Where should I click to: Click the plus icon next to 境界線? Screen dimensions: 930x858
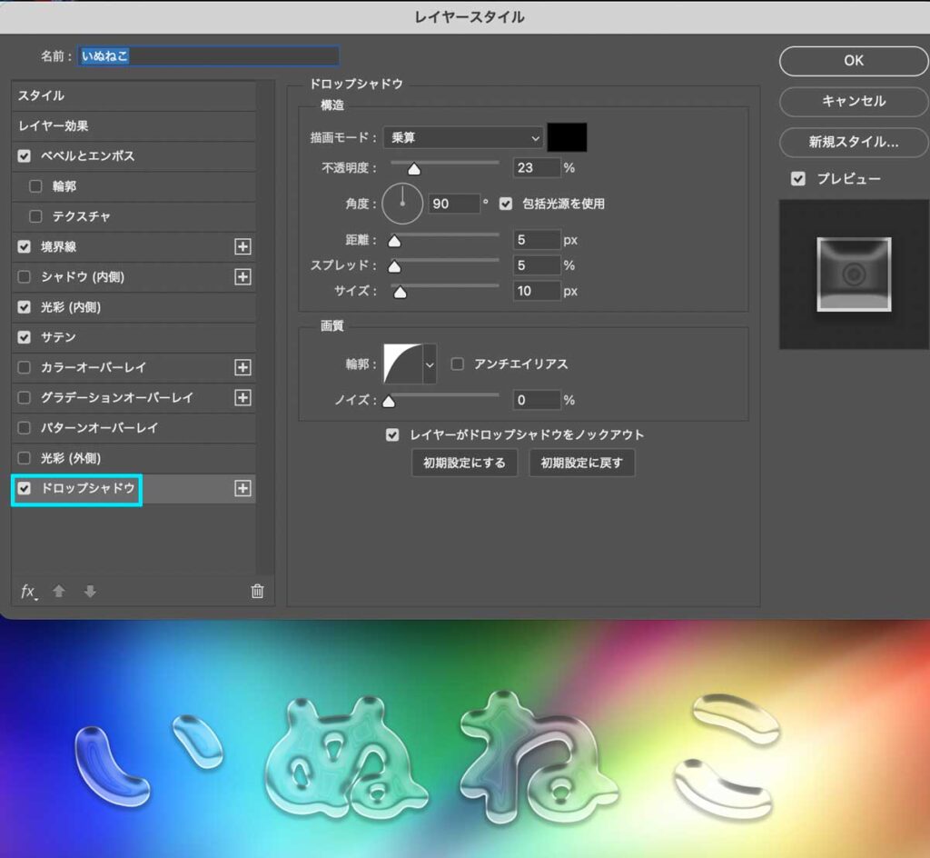tap(242, 246)
